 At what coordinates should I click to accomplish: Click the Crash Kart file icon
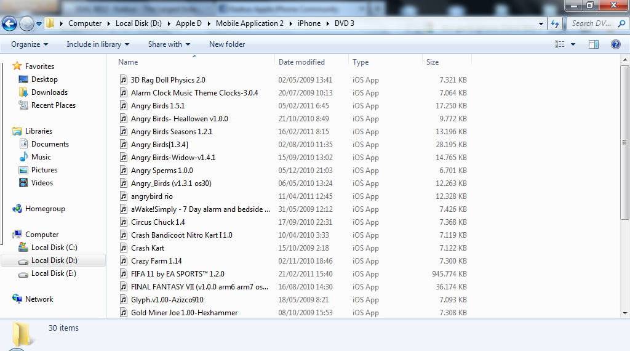124,248
